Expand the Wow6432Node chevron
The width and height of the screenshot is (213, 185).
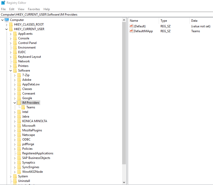(x=15, y=172)
